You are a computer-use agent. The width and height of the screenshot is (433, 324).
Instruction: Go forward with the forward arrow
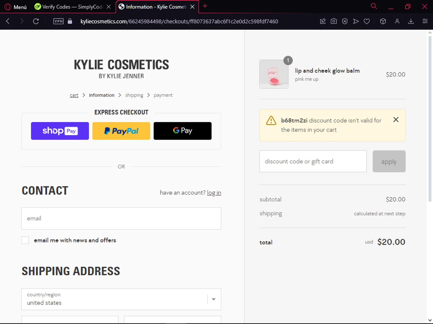tap(22, 21)
